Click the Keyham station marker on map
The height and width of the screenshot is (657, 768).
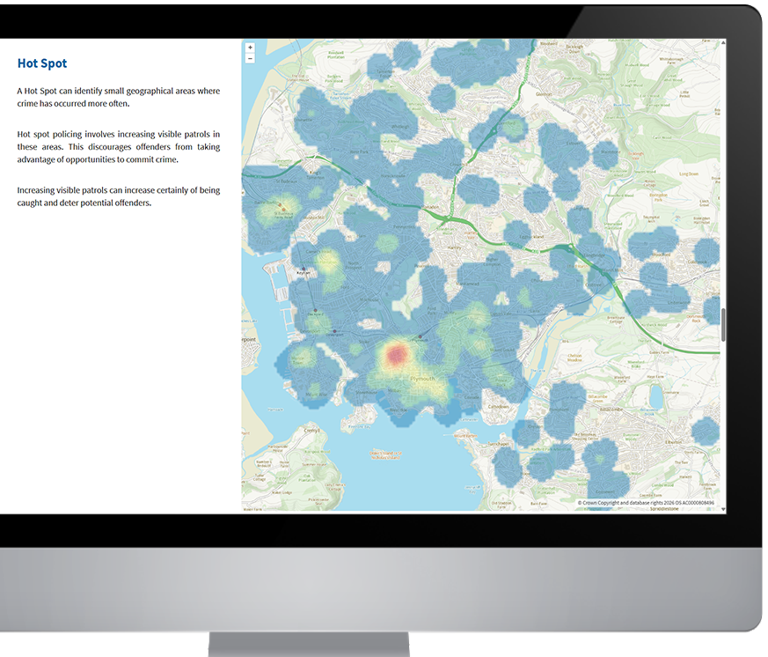(x=303, y=269)
